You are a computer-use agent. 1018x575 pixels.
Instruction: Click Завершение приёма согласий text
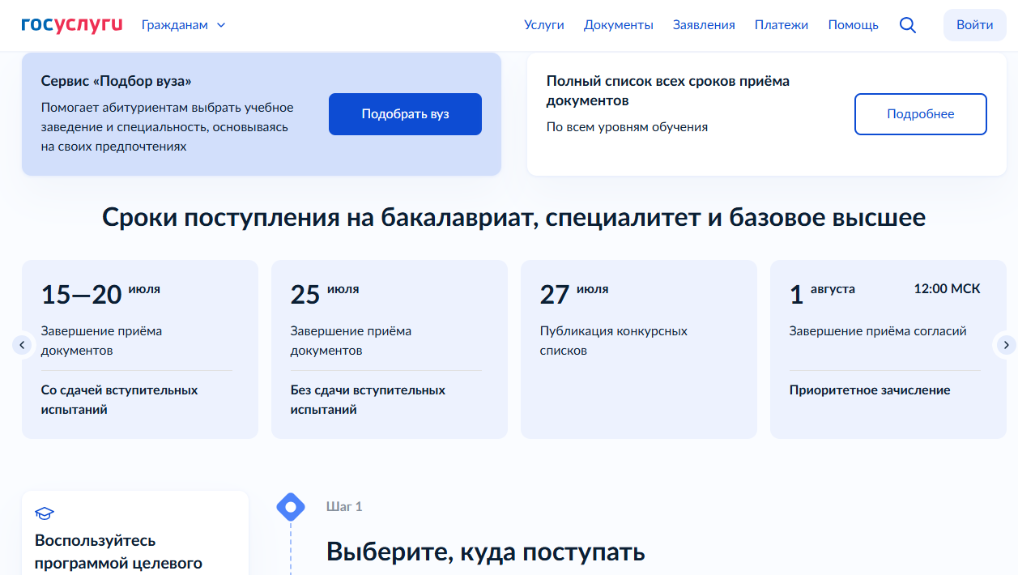(x=878, y=331)
